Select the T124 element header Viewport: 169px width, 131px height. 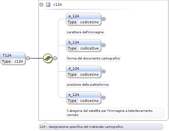tap(13, 55)
